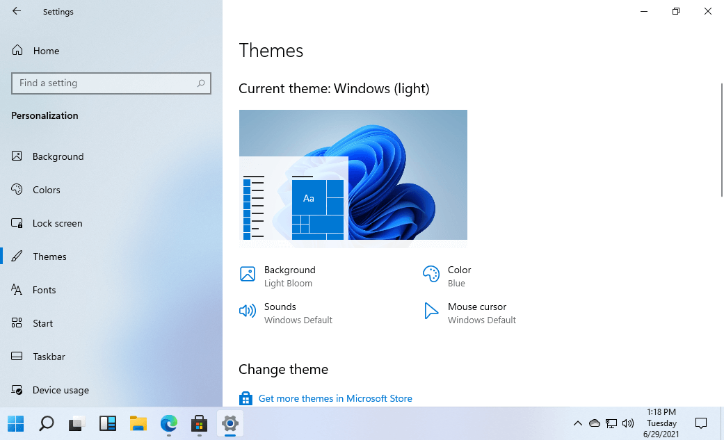Minimize the Settings window
Screen dimensions: 724x440
coord(644,11)
